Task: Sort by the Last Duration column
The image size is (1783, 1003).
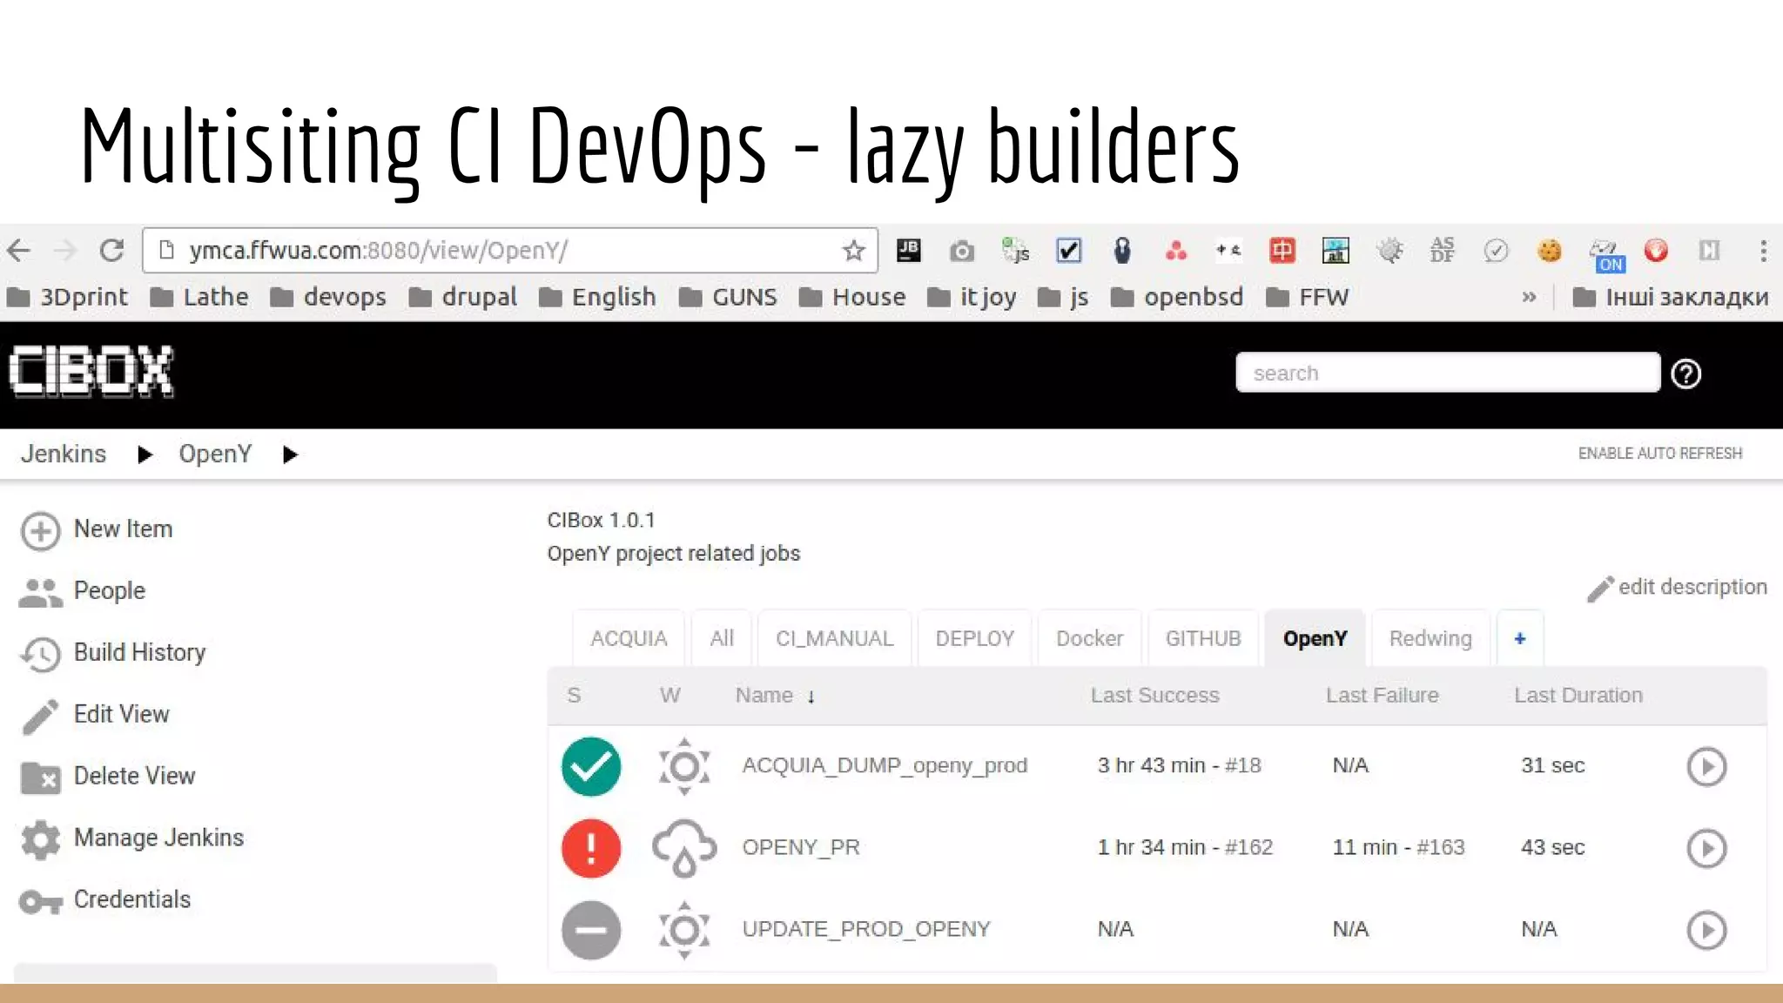Action: coord(1578,696)
